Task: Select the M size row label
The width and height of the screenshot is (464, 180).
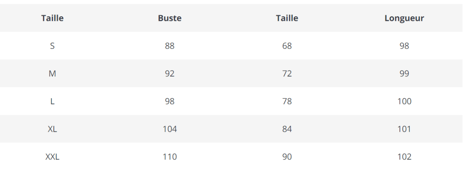Action: 52,74
